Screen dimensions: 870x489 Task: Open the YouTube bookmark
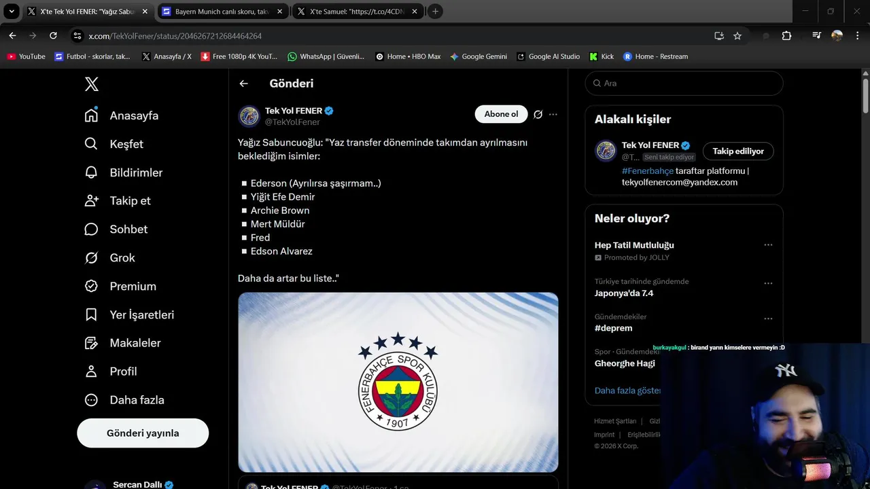pyautogui.click(x=27, y=56)
